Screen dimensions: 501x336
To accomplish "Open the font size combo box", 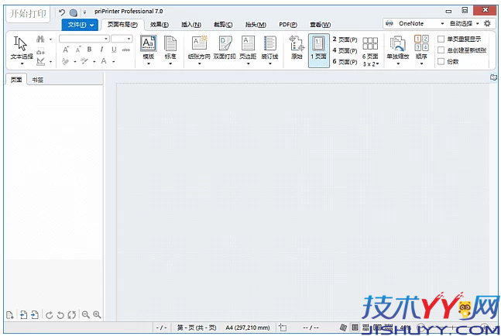I will [122, 39].
